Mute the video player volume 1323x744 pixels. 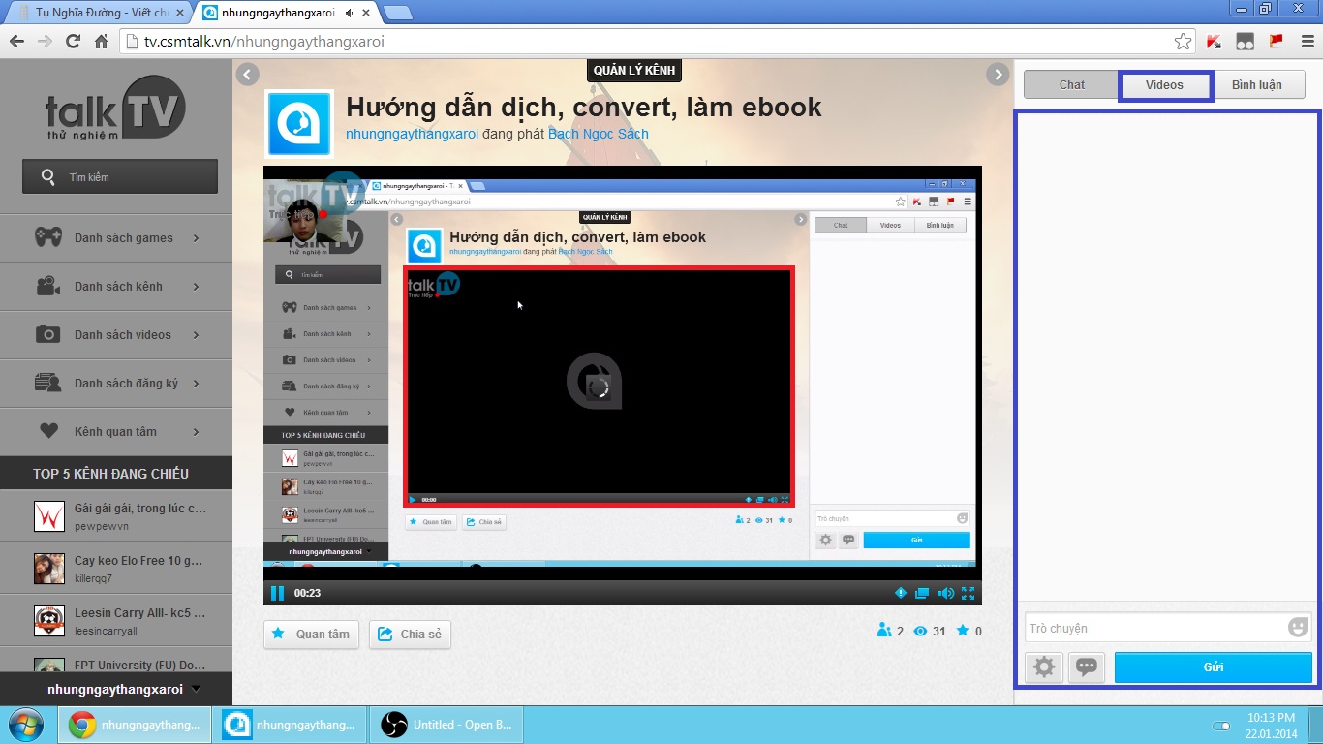[x=945, y=593]
